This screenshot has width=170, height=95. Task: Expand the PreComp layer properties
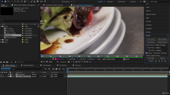9,74
